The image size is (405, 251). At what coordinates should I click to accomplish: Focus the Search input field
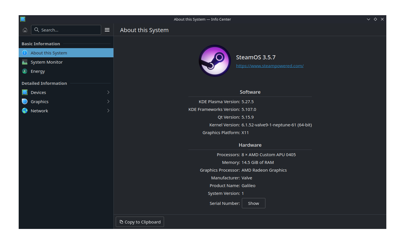[x=66, y=30]
